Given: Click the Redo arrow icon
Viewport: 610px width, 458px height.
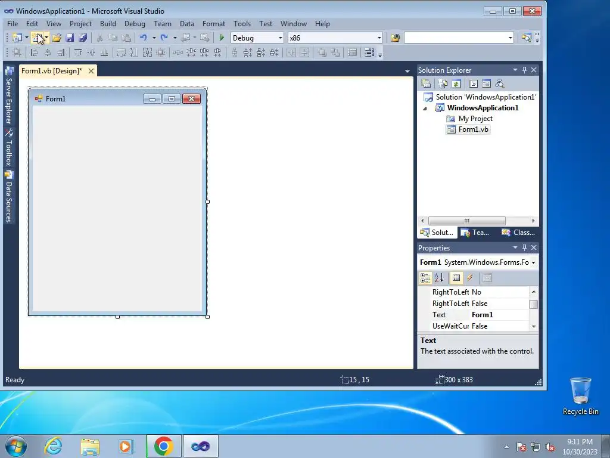Looking at the screenshot, I should 164,38.
